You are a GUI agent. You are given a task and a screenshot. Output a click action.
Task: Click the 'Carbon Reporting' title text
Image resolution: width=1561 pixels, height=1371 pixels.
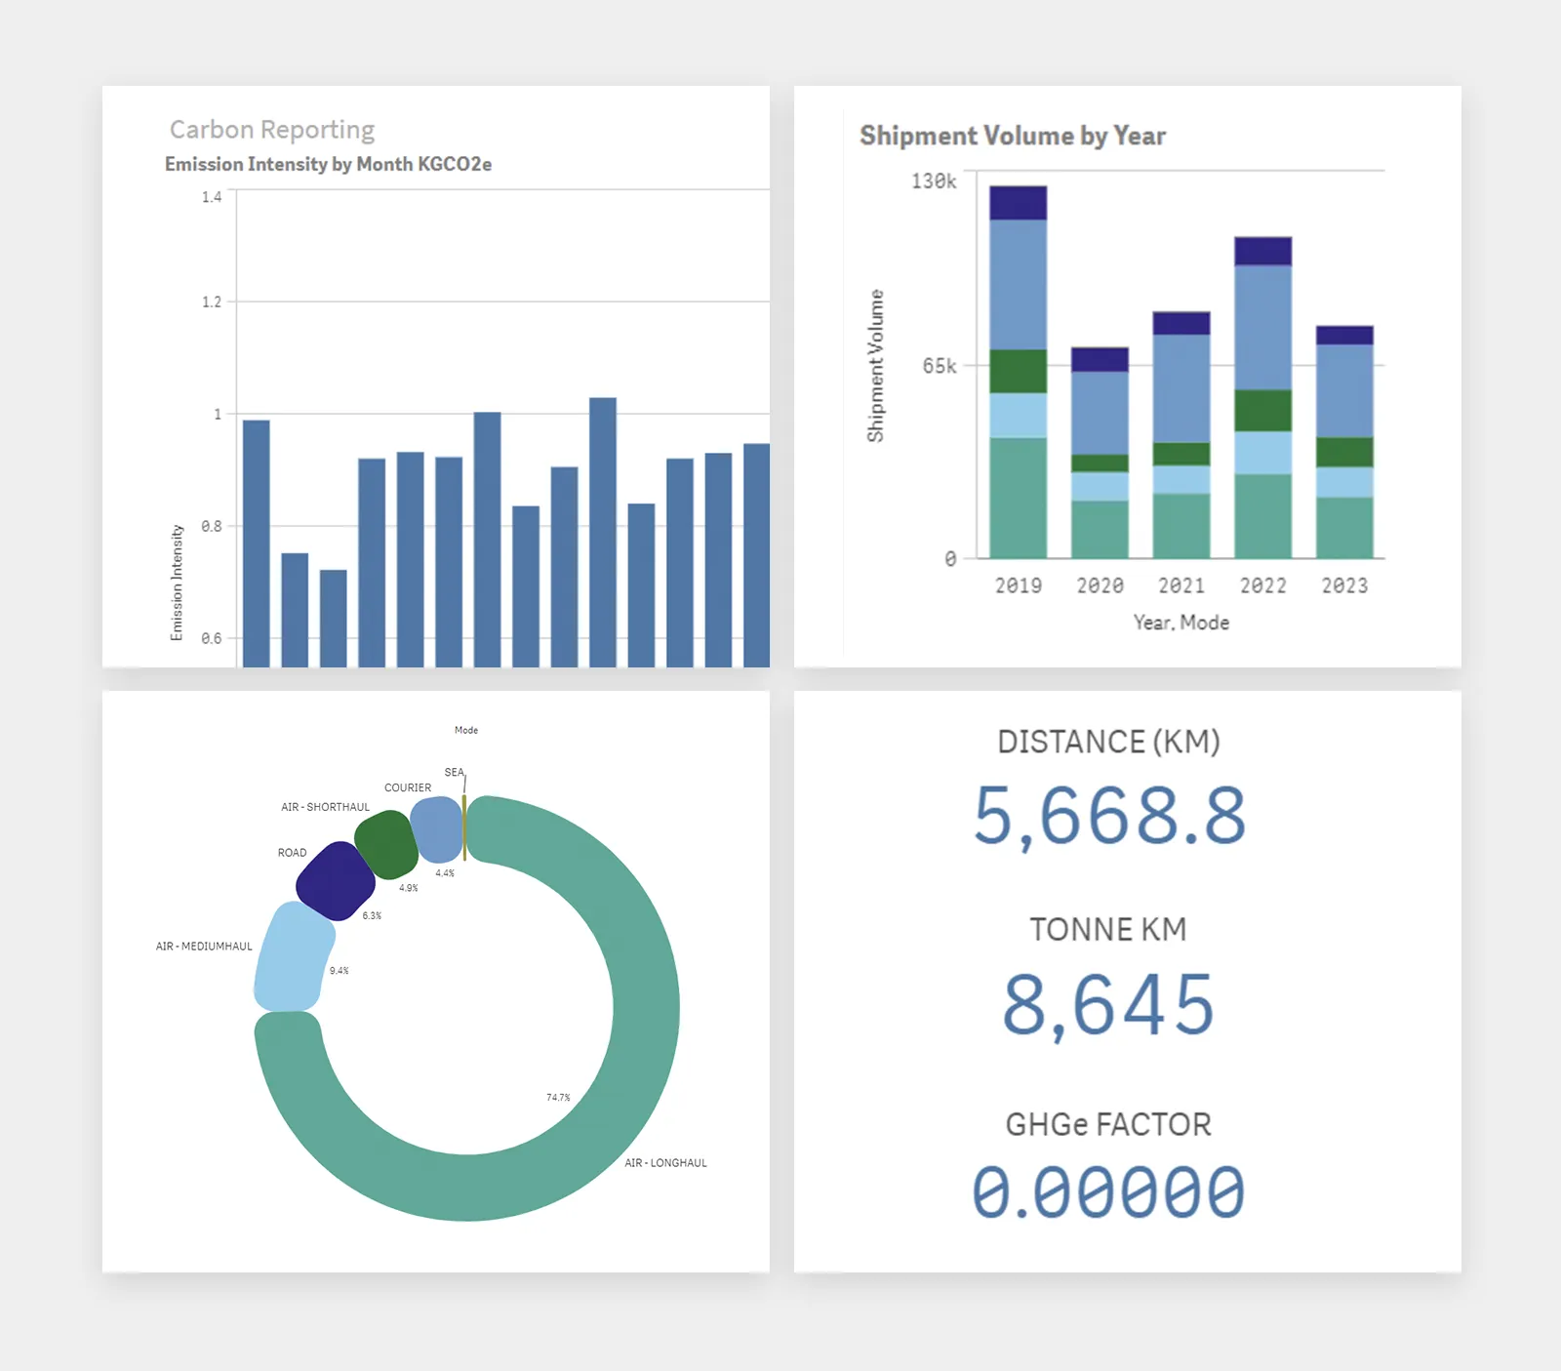click(x=272, y=130)
